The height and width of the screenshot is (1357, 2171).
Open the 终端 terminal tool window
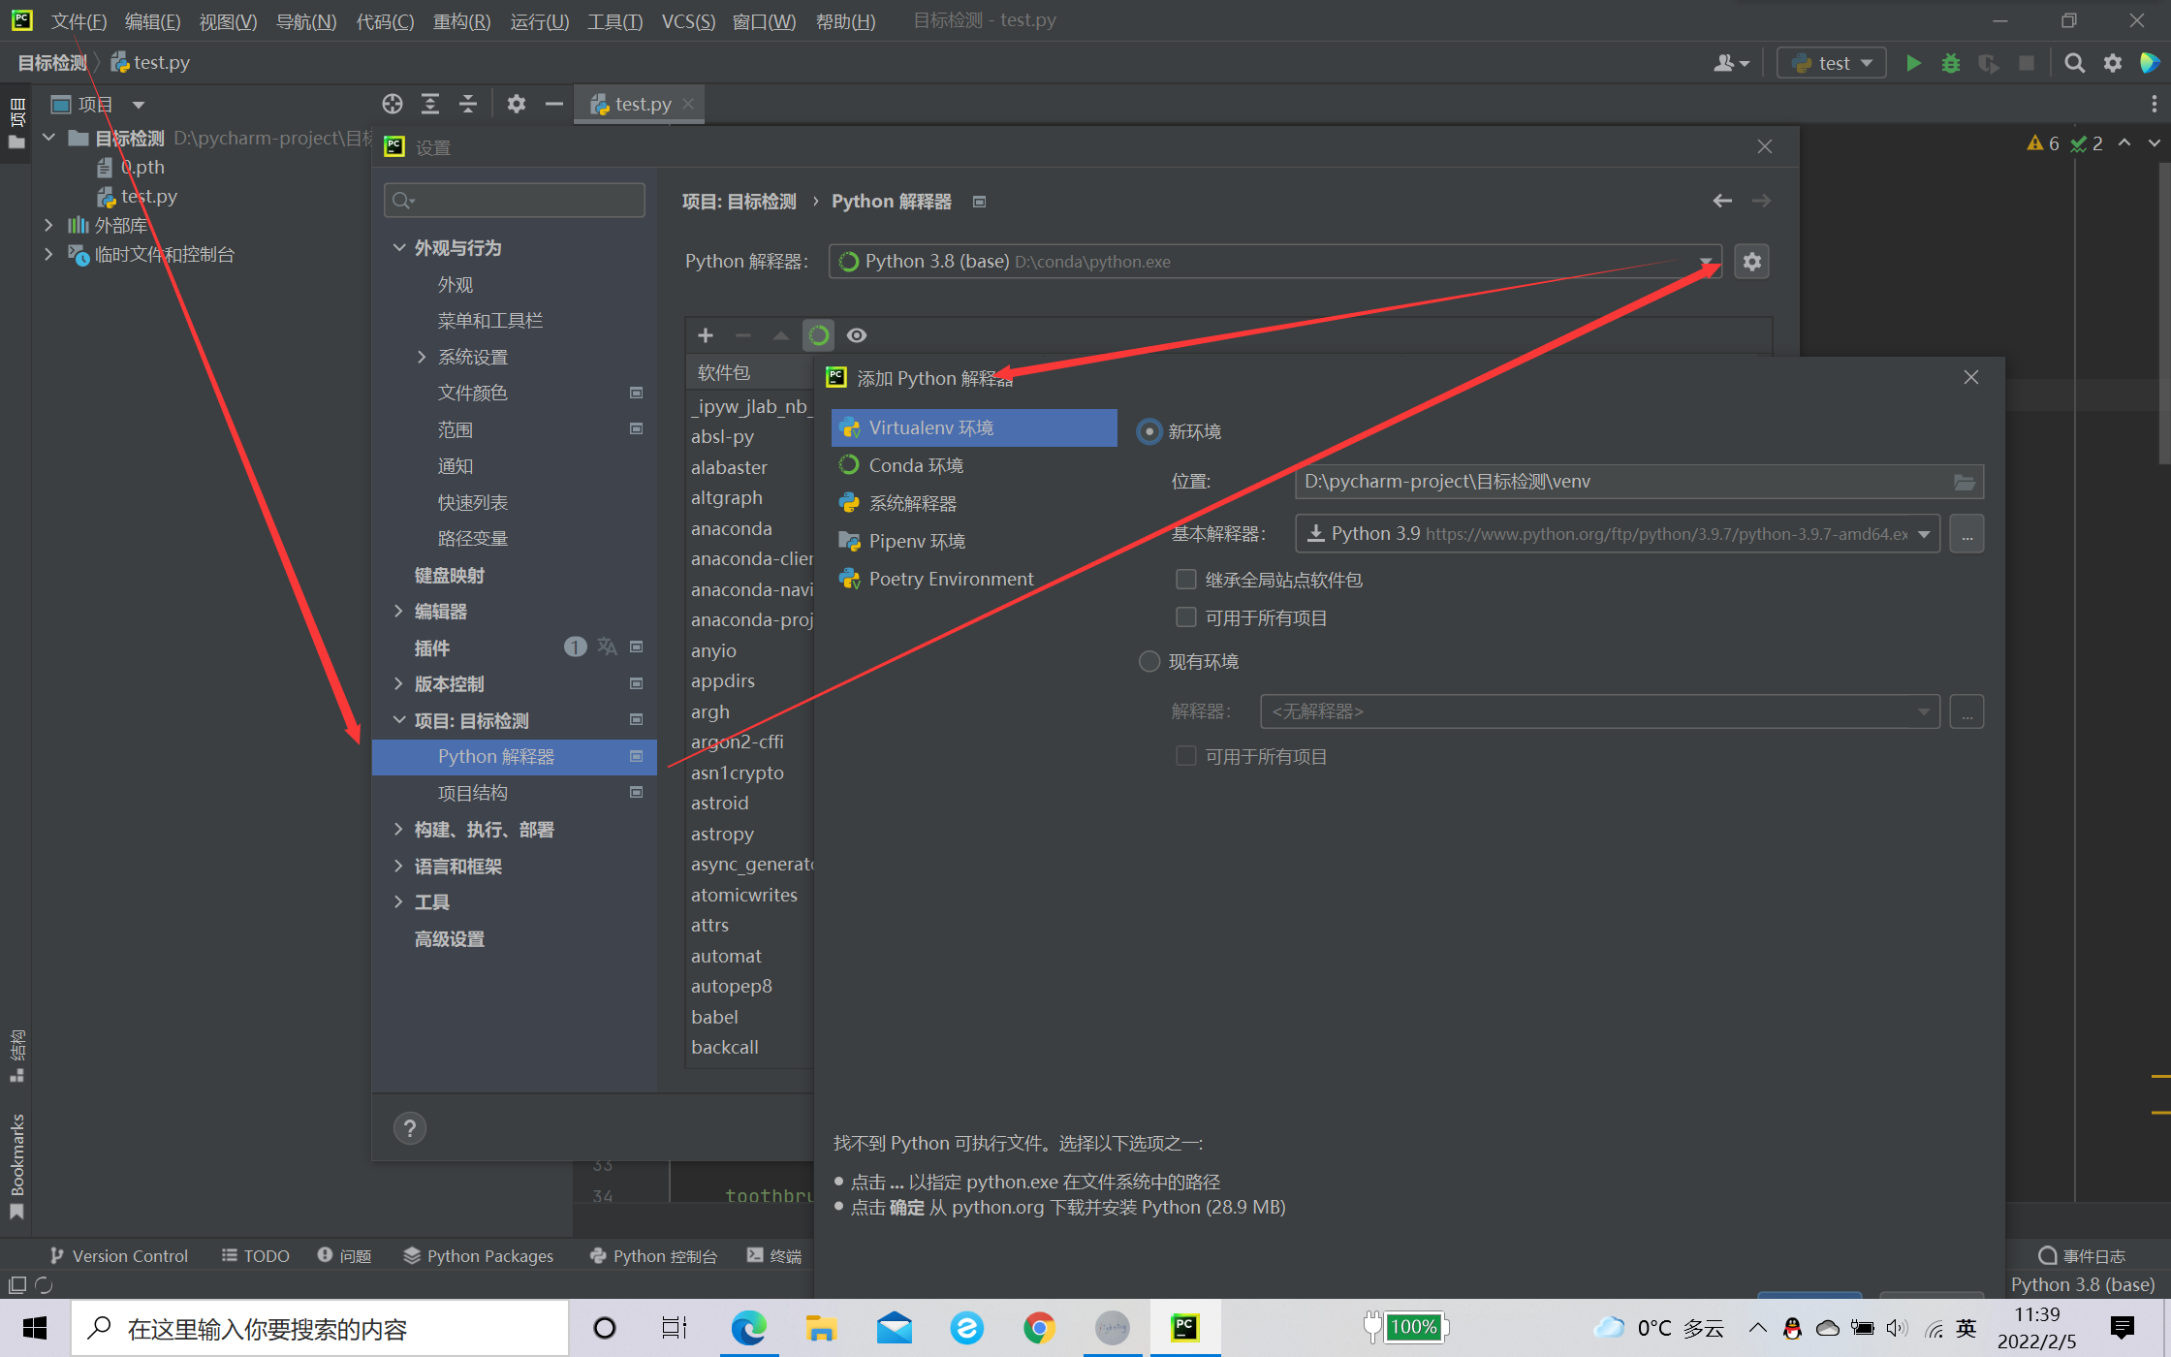point(774,1255)
